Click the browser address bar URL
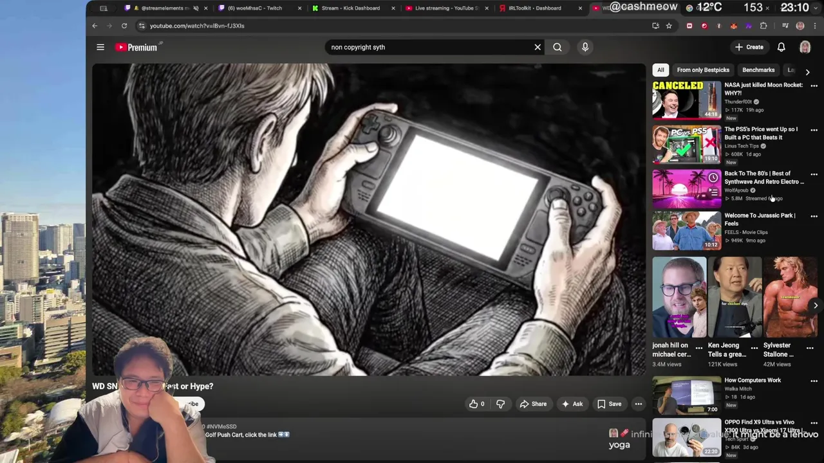 click(197, 26)
